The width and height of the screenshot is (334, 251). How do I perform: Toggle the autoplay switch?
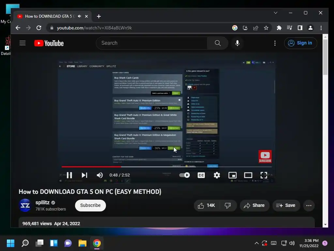click(185, 175)
